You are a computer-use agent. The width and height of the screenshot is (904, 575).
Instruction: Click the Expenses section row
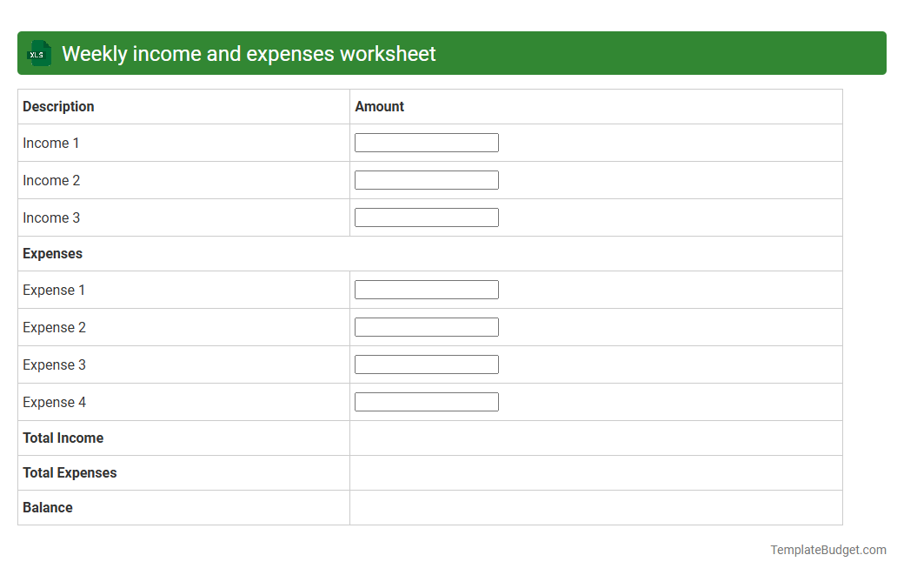(x=52, y=253)
